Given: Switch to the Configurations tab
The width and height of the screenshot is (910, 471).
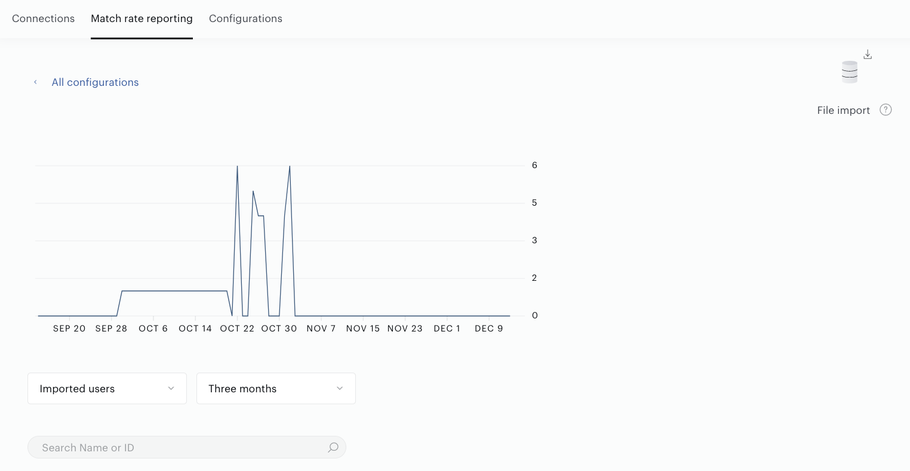Looking at the screenshot, I should [x=245, y=18].
